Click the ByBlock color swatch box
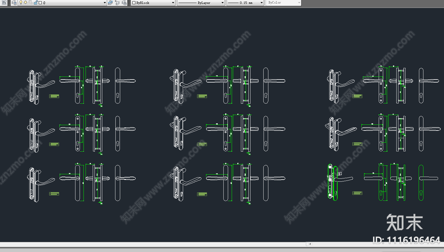The image size is (444, 252). coord(134,3)
